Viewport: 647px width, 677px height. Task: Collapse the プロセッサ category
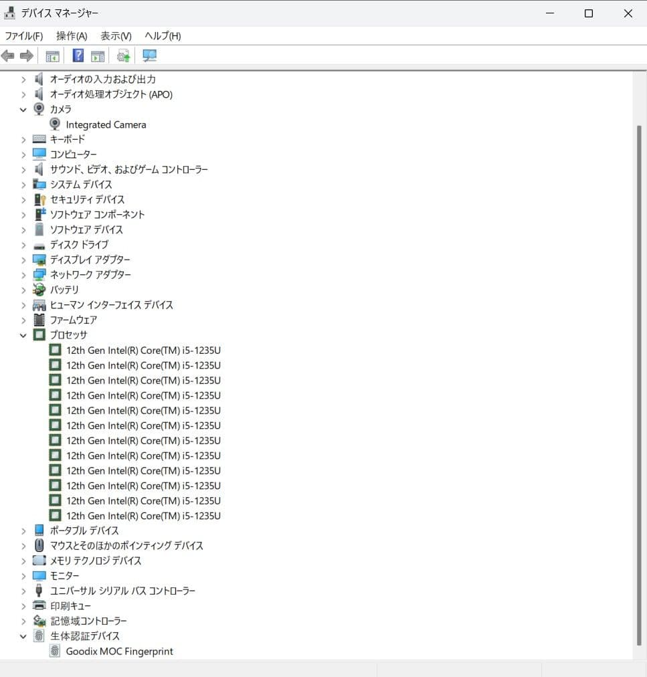23,334
